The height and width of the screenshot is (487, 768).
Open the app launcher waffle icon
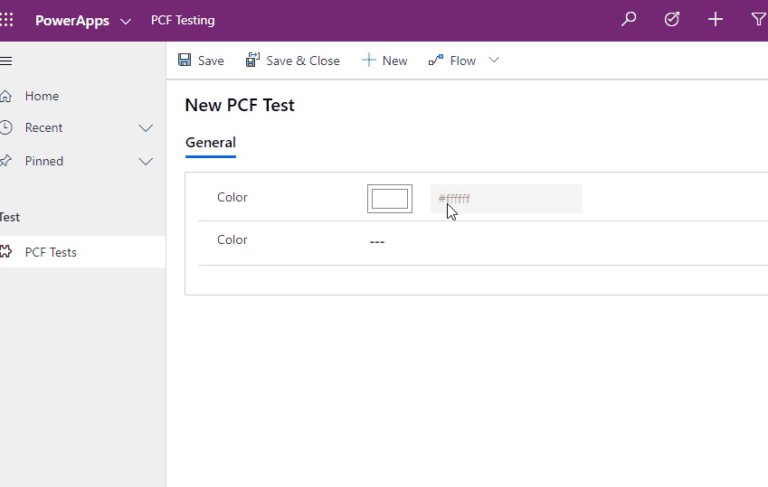click(6, 20)
